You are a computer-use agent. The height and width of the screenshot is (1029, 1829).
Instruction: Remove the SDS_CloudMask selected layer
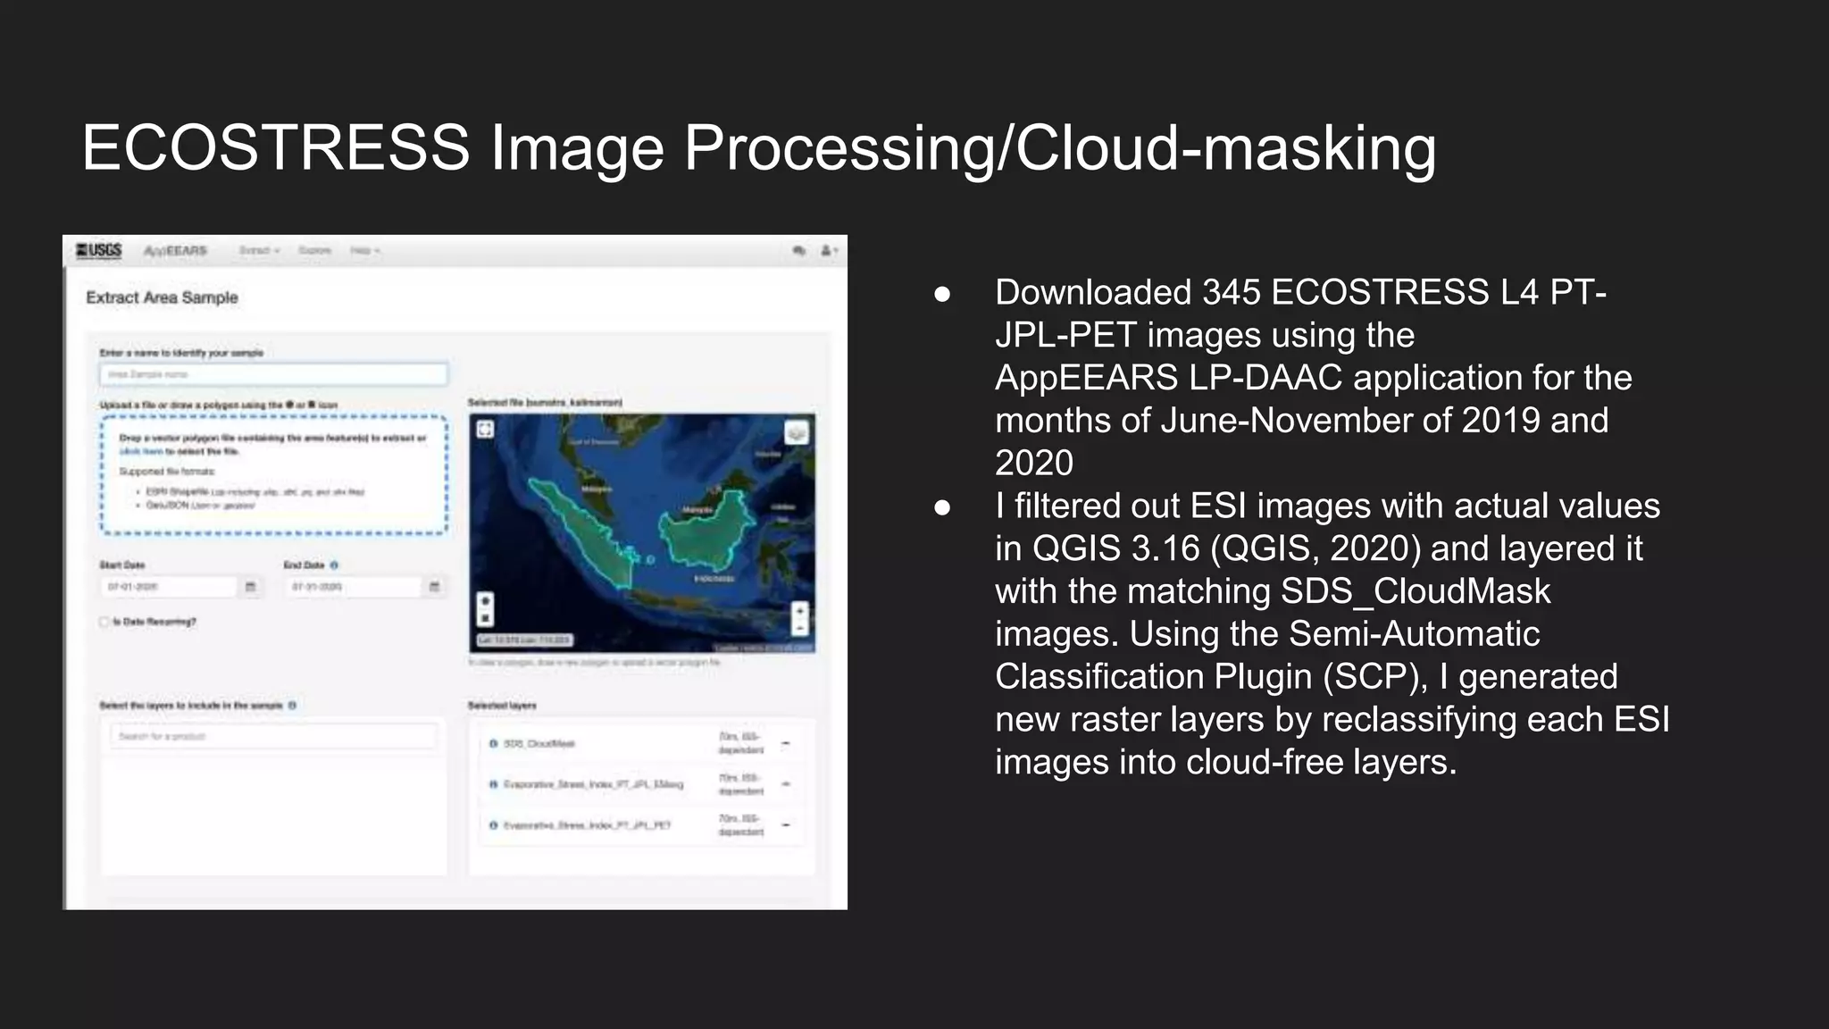click(x=785, y=743)
